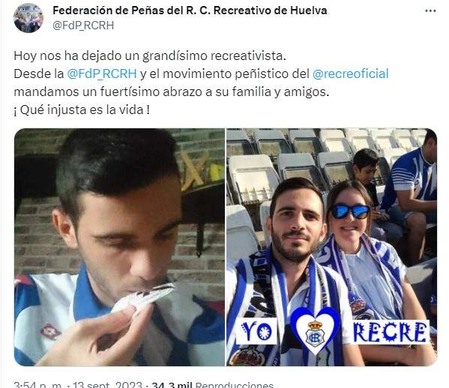Click the "¡ Qué injusta es la vida !" line
Screen dimensions: 449x388
[x=82, y=110]
